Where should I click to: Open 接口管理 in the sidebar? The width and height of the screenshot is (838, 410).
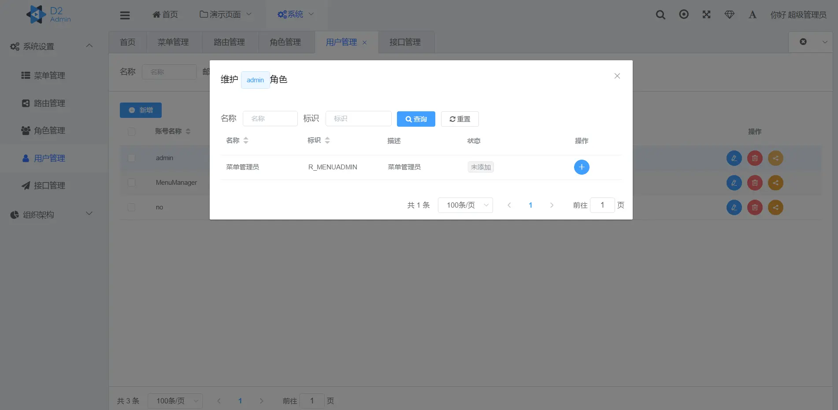coord(54,186)
